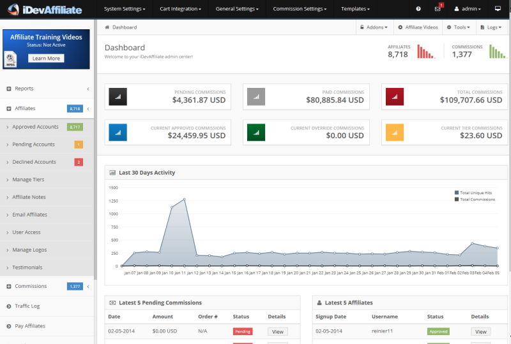Open Affiliate Videos link
This screenshot has width=511, height=344.
pos(418,27)
